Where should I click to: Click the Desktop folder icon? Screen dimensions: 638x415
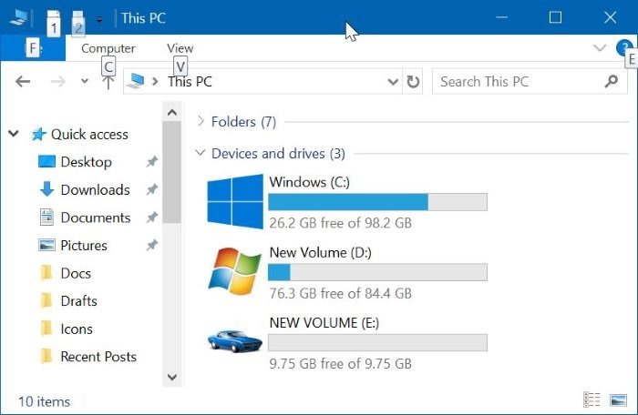(x=46, y=161)
